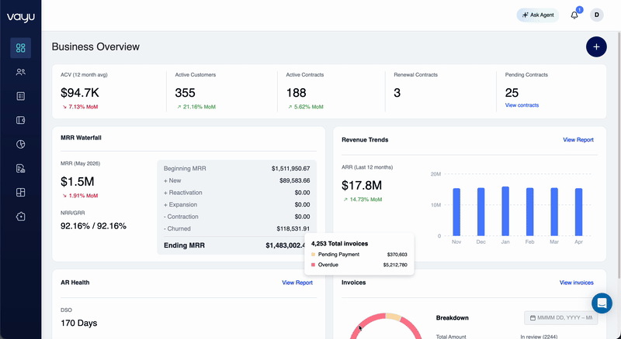The height and width of the screenshot is (339, 621).
Task: Click the Business Overview heading
Action: coord(95,46)
